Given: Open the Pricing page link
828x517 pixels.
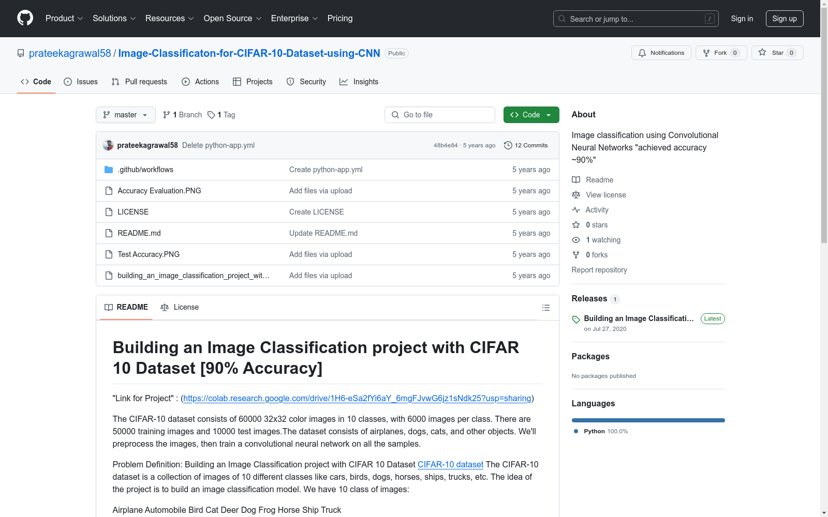Looking at the screenshot, I should click(340, 19).
